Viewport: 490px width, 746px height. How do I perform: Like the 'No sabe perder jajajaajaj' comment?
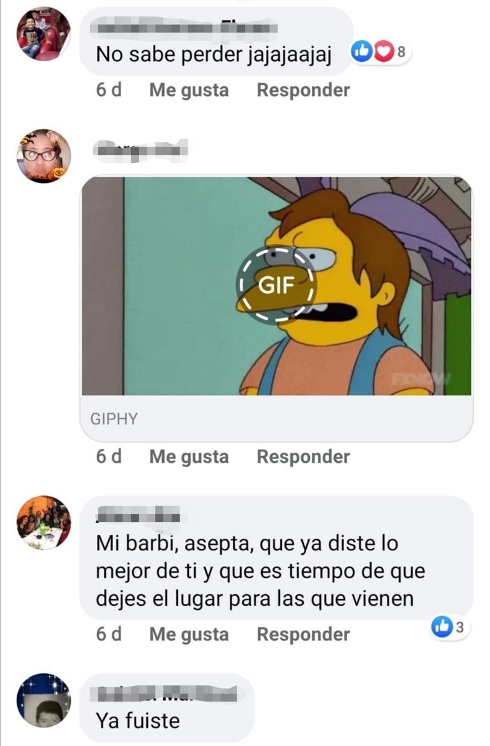coord(189,90)
